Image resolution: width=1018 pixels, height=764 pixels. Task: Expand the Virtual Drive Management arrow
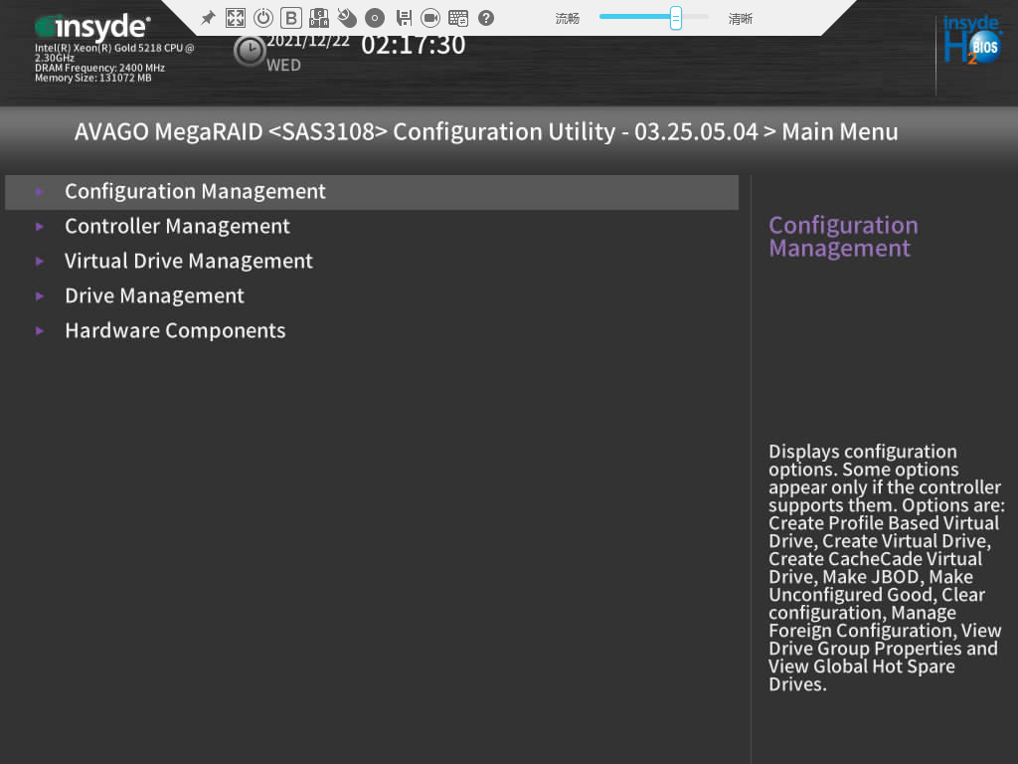40,262
